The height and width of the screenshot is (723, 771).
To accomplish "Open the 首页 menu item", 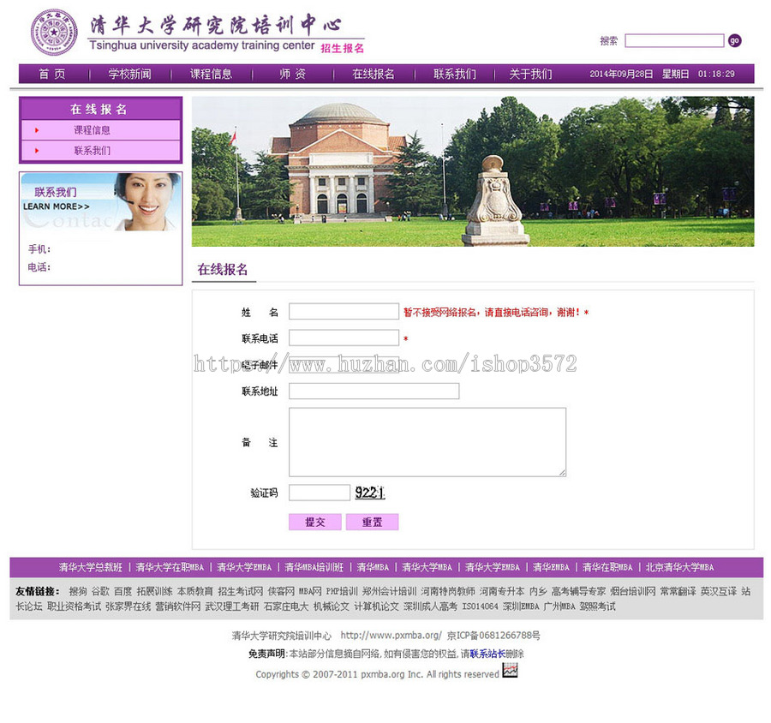I will tap(52, 74).
